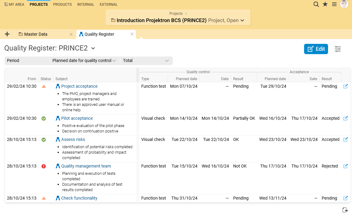Switch to the Quality Register tab
The image size is (352, 215).
click(99, 34)
